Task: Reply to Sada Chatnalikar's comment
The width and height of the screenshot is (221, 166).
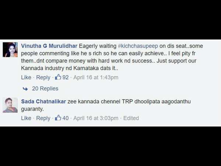Action: click(43, 118)
